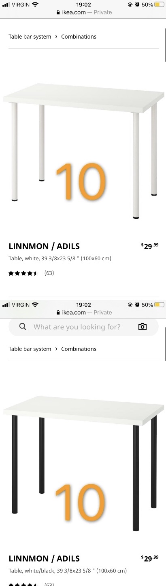166x586 pixels.
Task: Click breadcrumb chevron before Combinations under search
Action: pos(56,349)
